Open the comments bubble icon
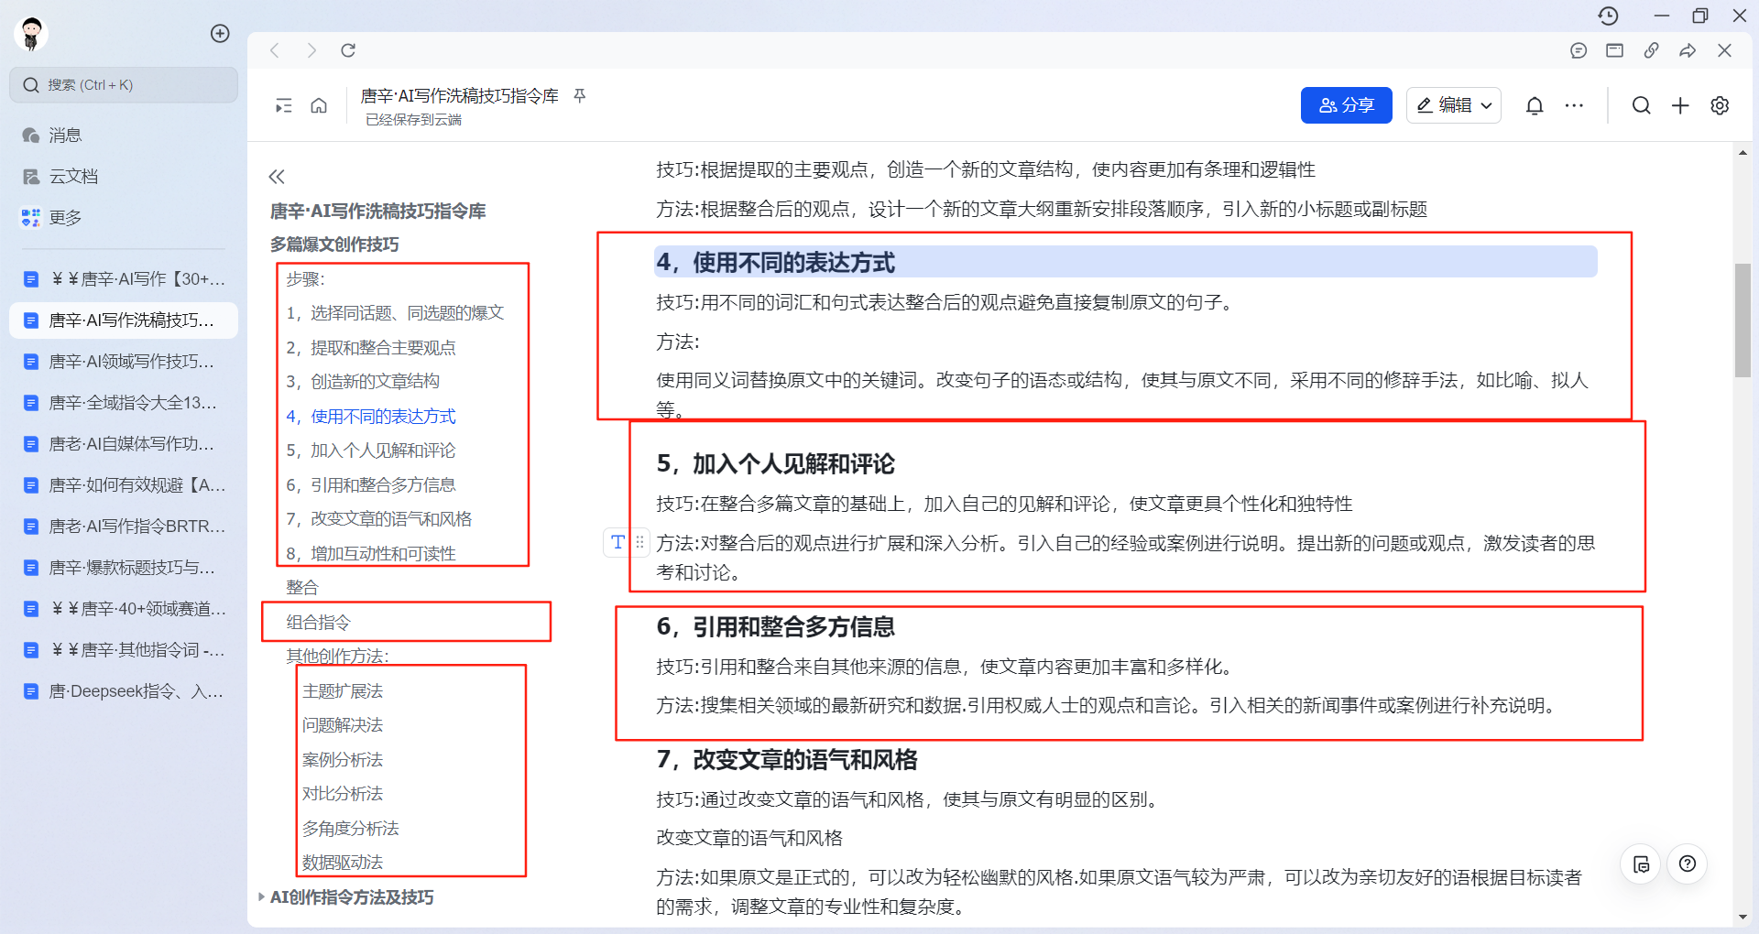 tap(1578, 50)
